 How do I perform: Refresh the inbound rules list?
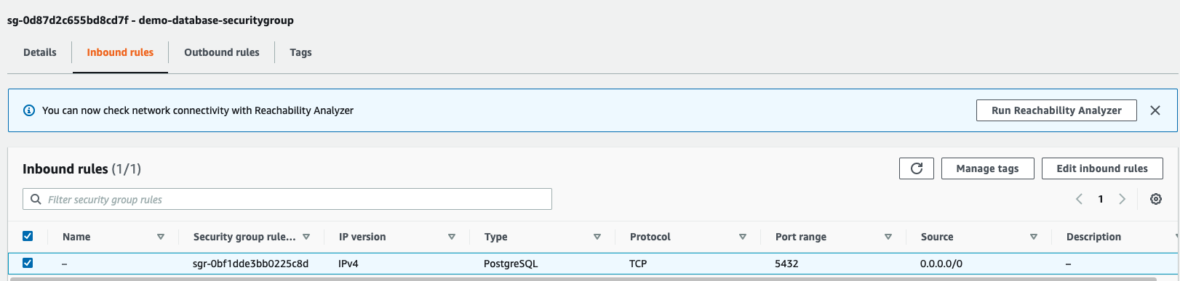coord(917,168)
